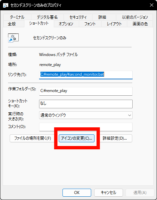This screenshot has height=200, width=157.
Task: View the セキュリティ tab
Action: (78, 17)
